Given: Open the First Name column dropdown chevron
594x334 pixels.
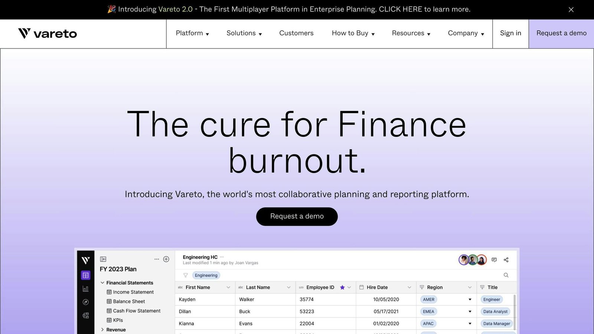Looking at the screenshot, I should click(x=228, y=287).
